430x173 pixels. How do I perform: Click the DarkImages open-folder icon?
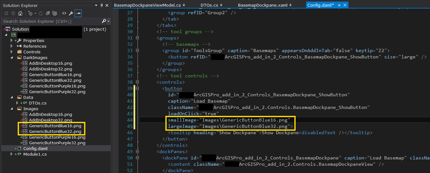coord(19,57)
